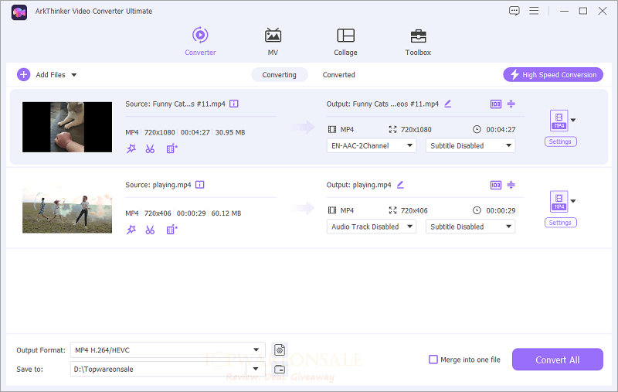Minimize the ArkThinker window
This screenshot has height=392, width=618.
click(x=565, y=11)
